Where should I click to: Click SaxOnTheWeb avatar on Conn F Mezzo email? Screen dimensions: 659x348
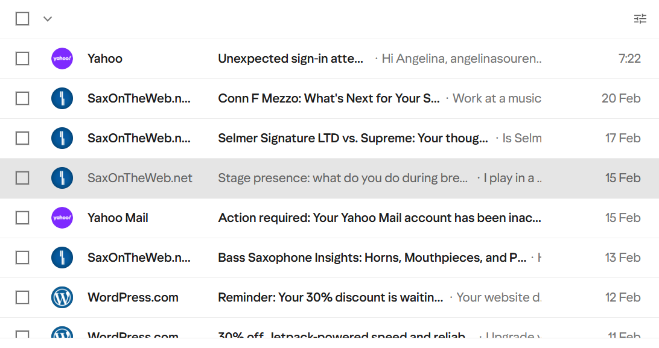pos(62,98)
